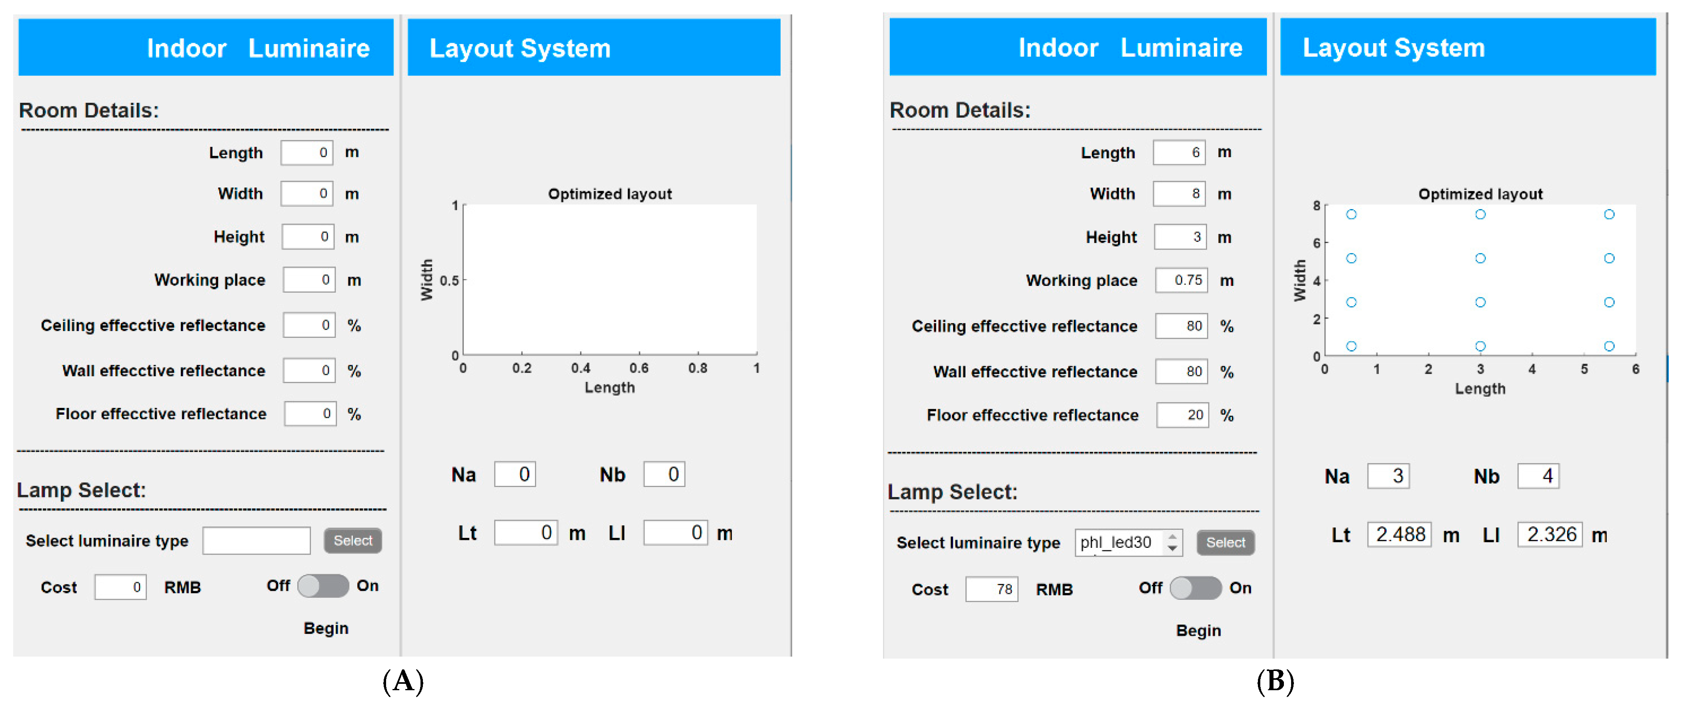Screen dimensions: 1688x707
Task: Click the Lt field showing 2.488
Action: 1399,535
